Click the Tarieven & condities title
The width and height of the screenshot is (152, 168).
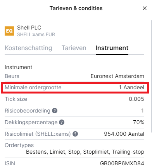coord(76,8)
